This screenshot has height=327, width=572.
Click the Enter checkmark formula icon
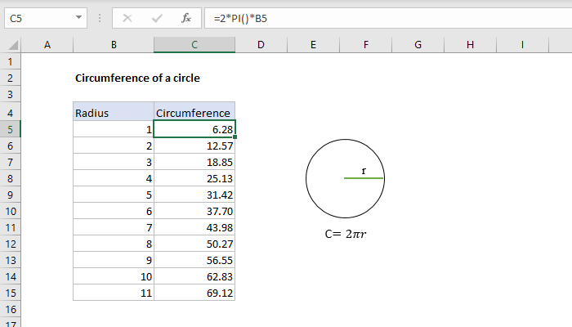point(157,18)
